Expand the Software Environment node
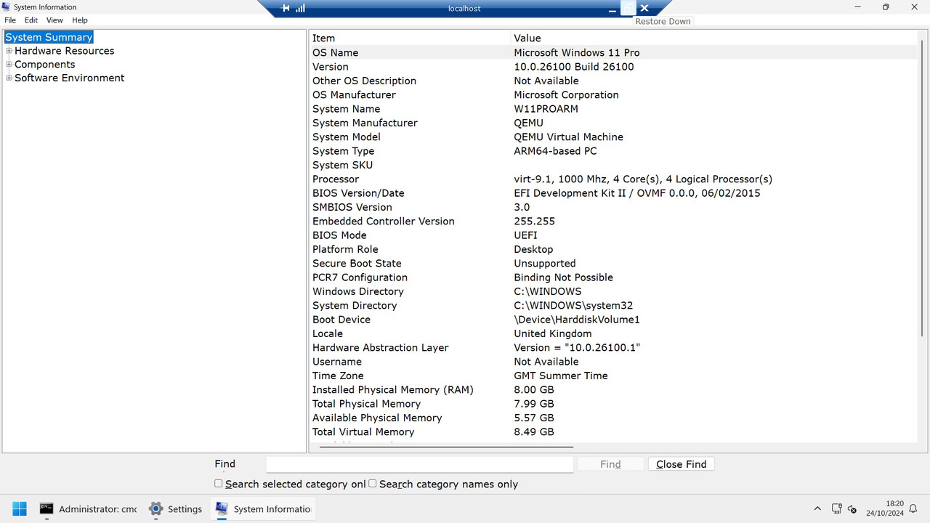Screen dimensions: 930x523 pos(9,78)
